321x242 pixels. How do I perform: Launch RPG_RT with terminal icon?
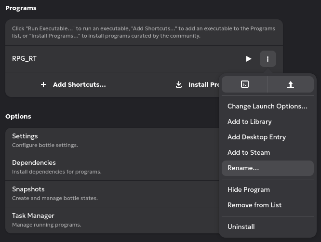coord(245,84)
